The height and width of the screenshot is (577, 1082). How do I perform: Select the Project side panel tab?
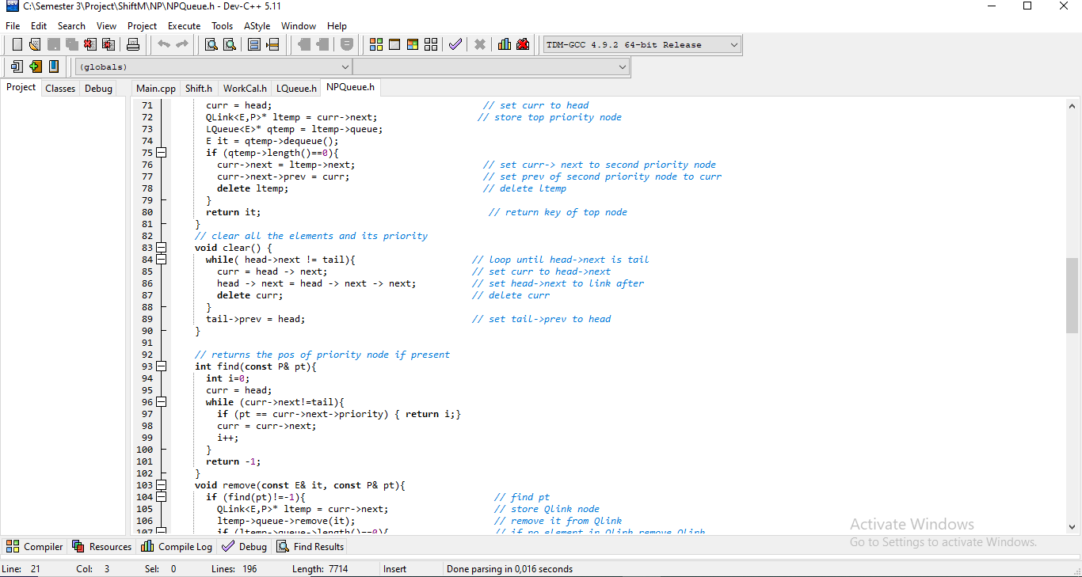click(21, 87)
